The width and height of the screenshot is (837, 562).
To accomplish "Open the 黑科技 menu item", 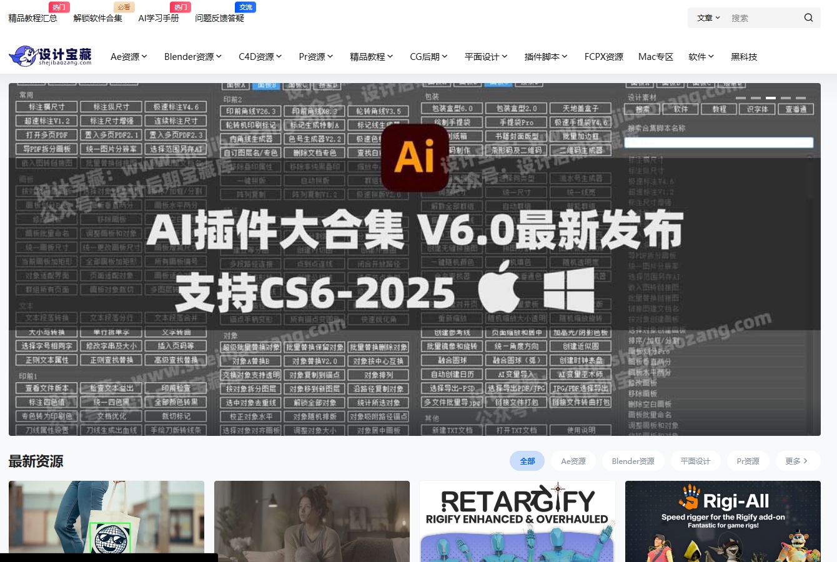I will (744, 56).
